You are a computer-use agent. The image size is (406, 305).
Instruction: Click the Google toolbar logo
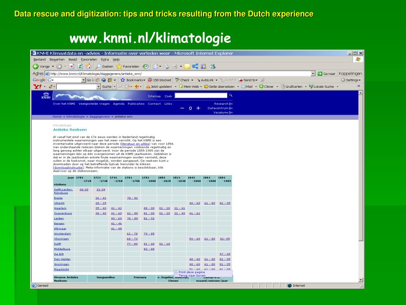[x=39, y=80]
